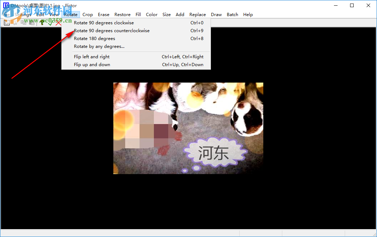Select Flip up and down

[92, 65]
